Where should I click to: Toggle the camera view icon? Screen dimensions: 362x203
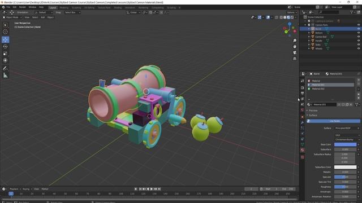[x=295, y=52]
